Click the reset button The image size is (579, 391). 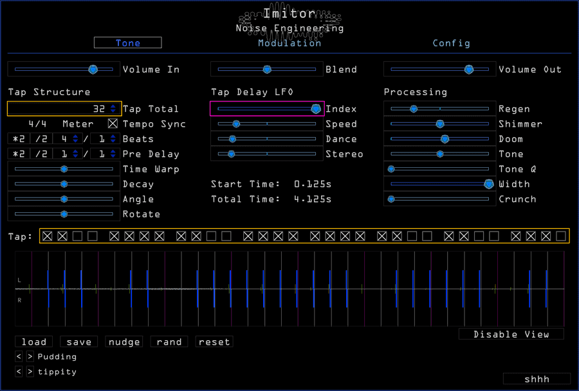tap(214, 342)
